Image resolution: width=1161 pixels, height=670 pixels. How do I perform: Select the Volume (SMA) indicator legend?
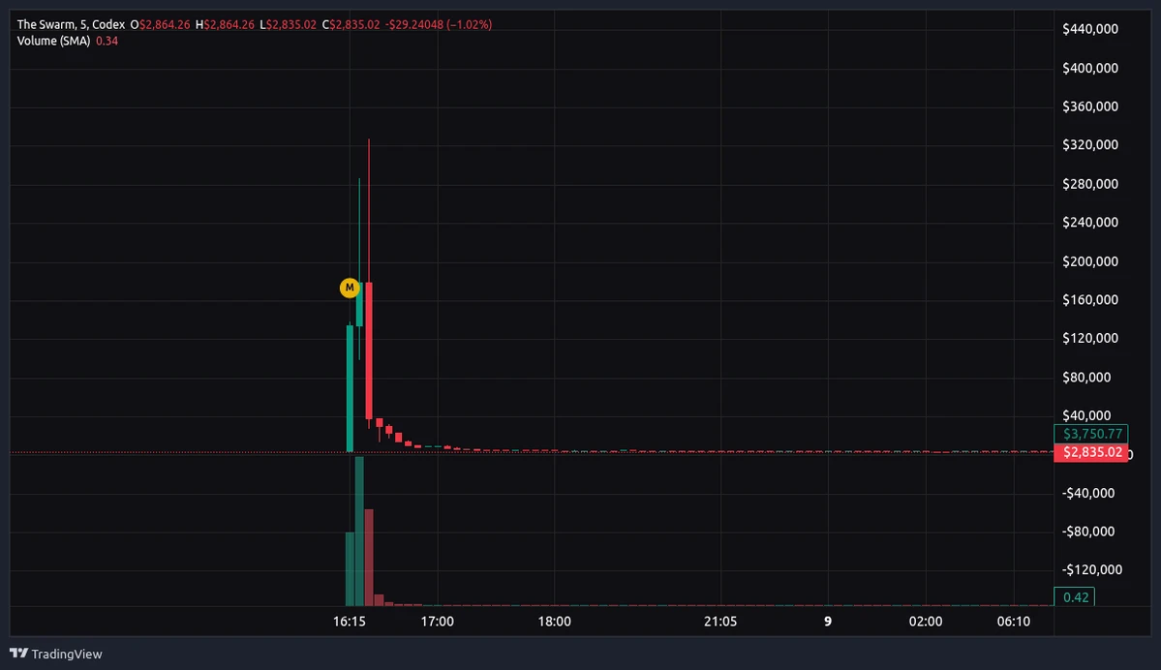pyautogui.click(x=53, y=41)
